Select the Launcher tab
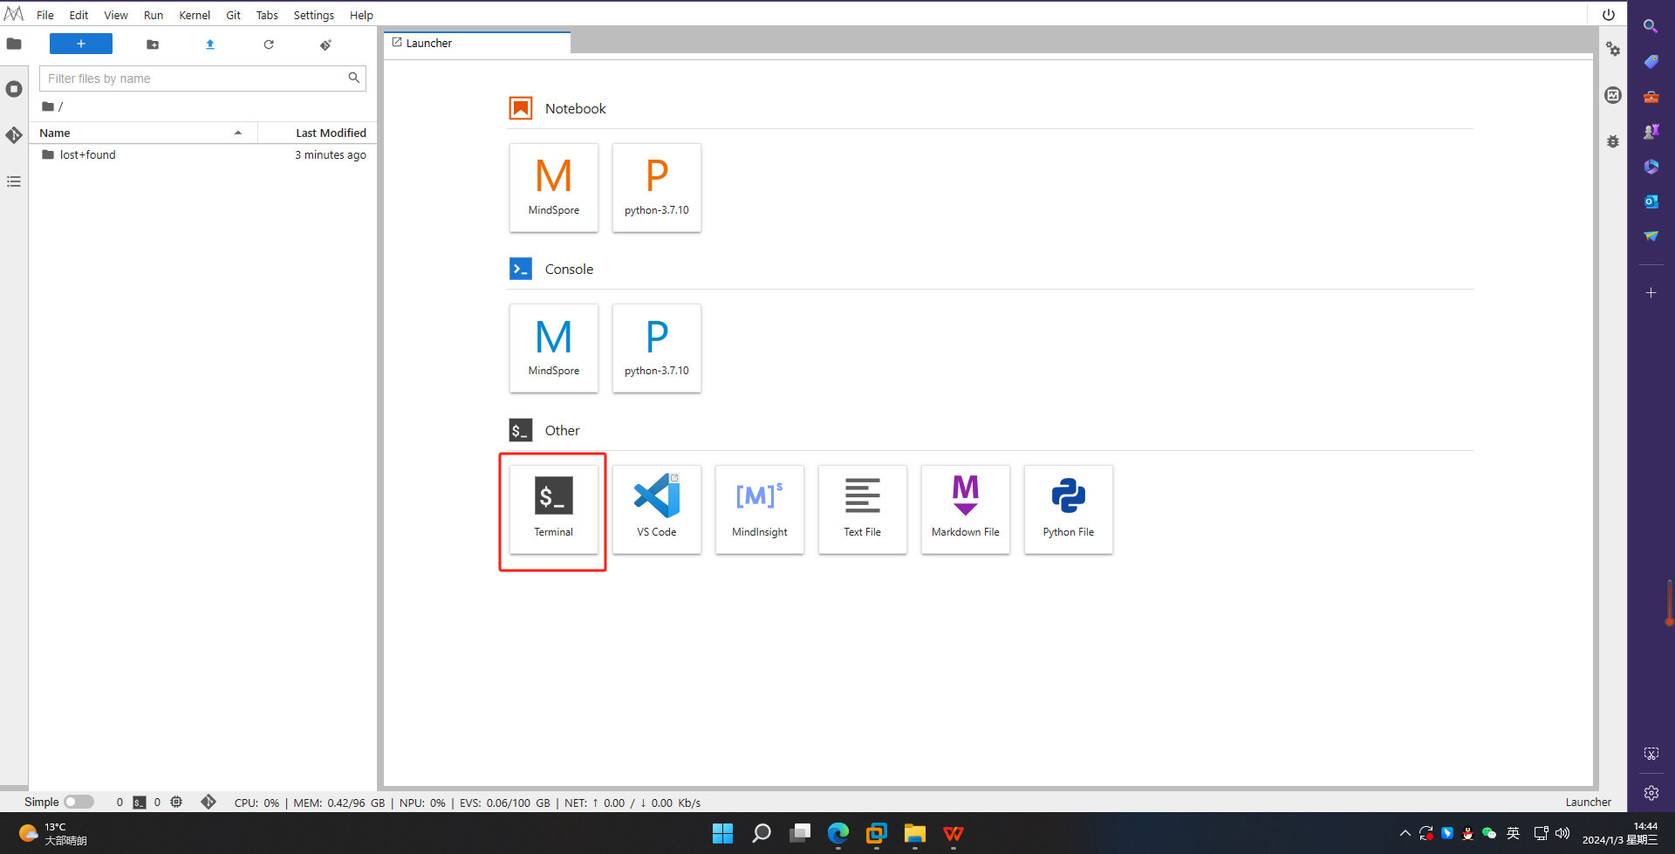Viewport: 1675px width, 854px height. point(477,43)
